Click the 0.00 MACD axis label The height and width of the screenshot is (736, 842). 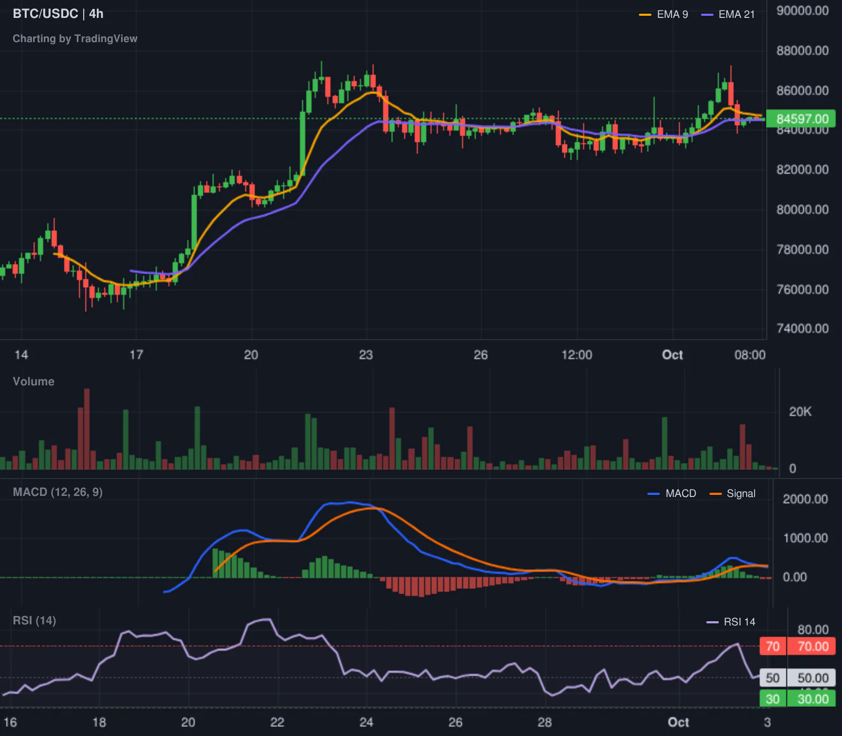795,577
